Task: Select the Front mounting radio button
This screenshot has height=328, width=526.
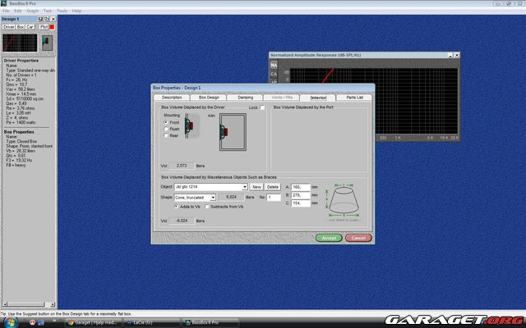Action: pos(168,122)
